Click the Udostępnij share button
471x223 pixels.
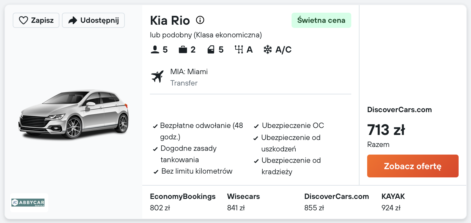click(93, 21)
